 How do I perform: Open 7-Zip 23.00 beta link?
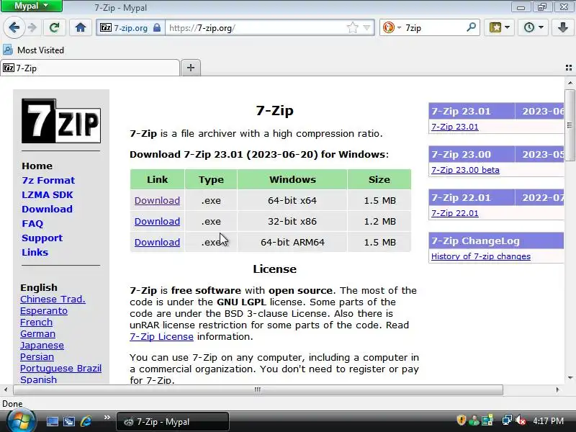tap(465, 170)
